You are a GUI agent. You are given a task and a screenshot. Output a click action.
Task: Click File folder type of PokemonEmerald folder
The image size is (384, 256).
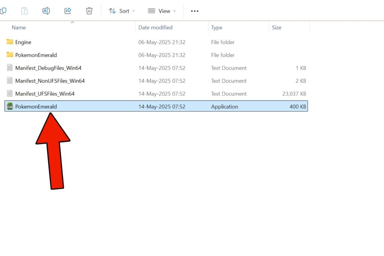coord(223,55)
